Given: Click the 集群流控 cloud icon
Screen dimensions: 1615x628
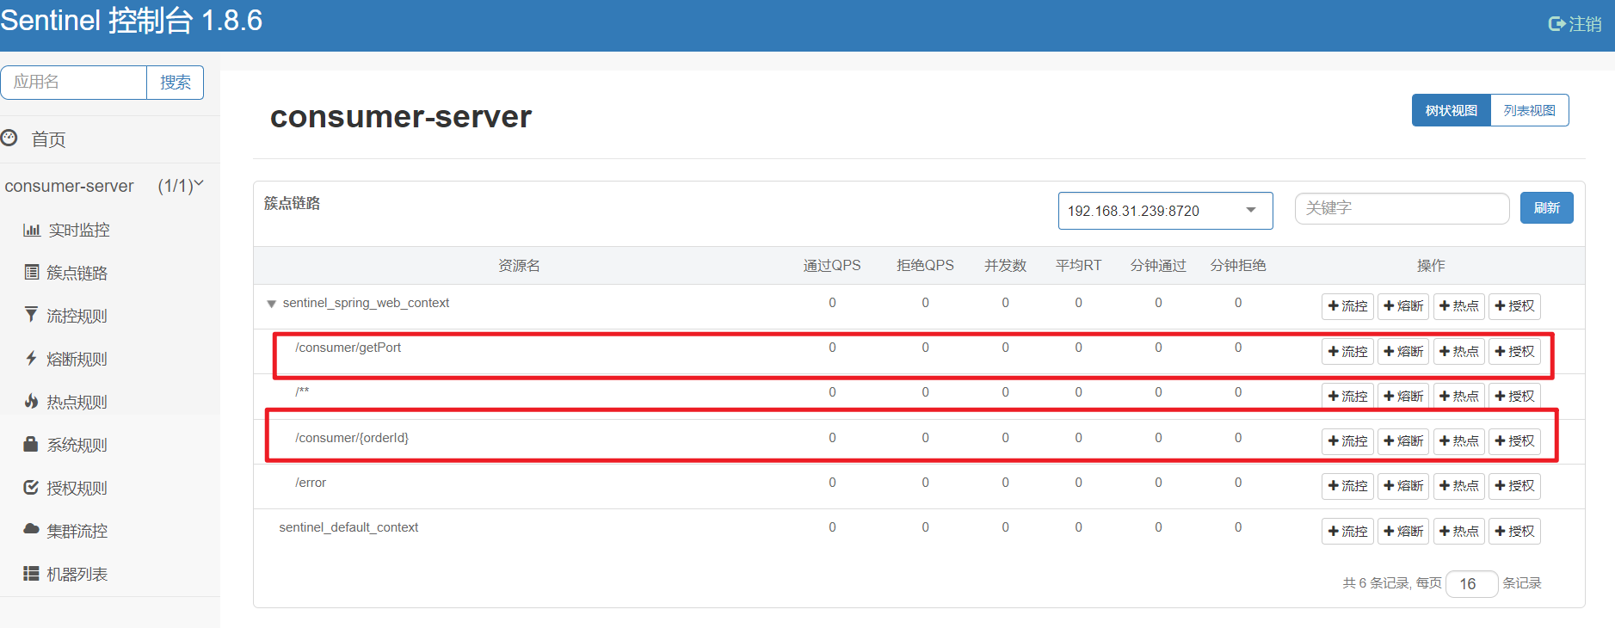Looking at the screenshot, I should pyautogui.click(x=31, y=528).
